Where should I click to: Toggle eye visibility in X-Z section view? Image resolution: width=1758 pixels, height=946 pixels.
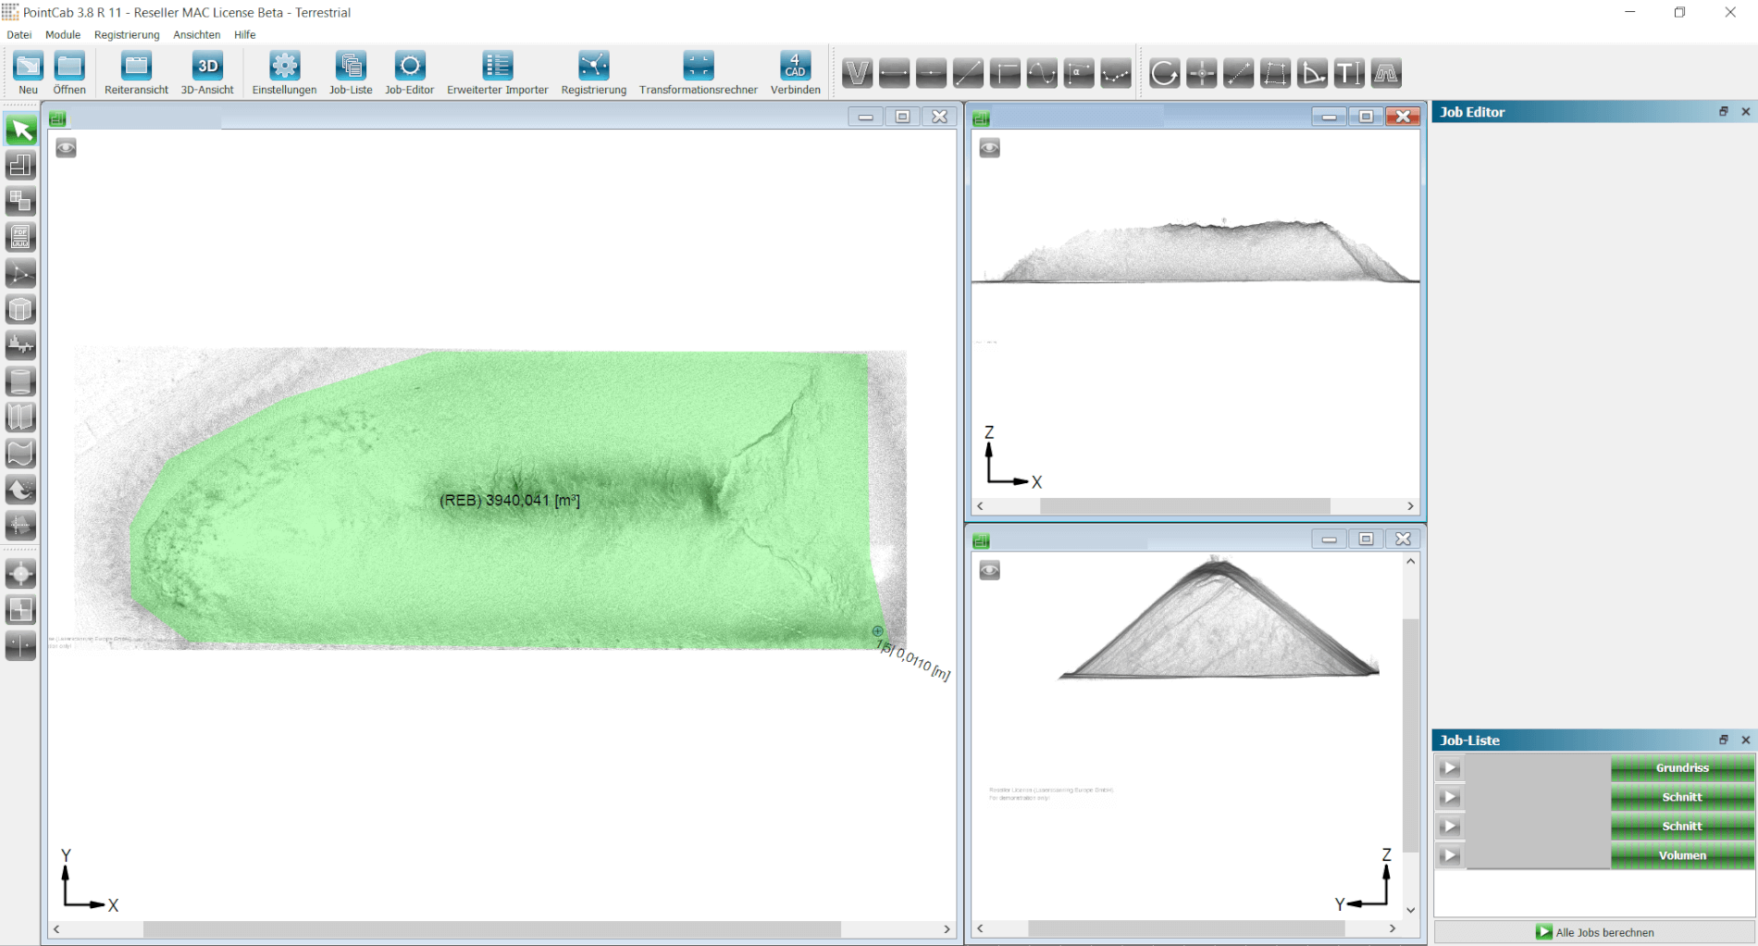[x=989, y=148]
